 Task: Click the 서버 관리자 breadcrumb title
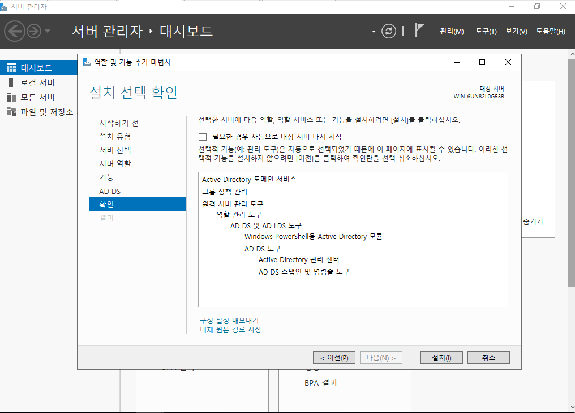[x=107, y=31]
